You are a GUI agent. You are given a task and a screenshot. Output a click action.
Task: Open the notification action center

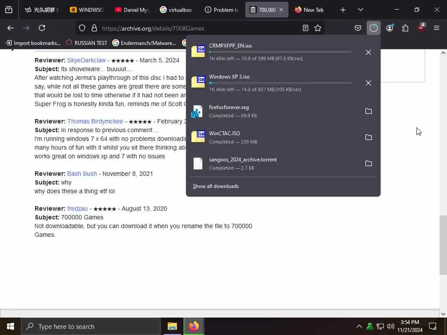[x=433, y=326]
